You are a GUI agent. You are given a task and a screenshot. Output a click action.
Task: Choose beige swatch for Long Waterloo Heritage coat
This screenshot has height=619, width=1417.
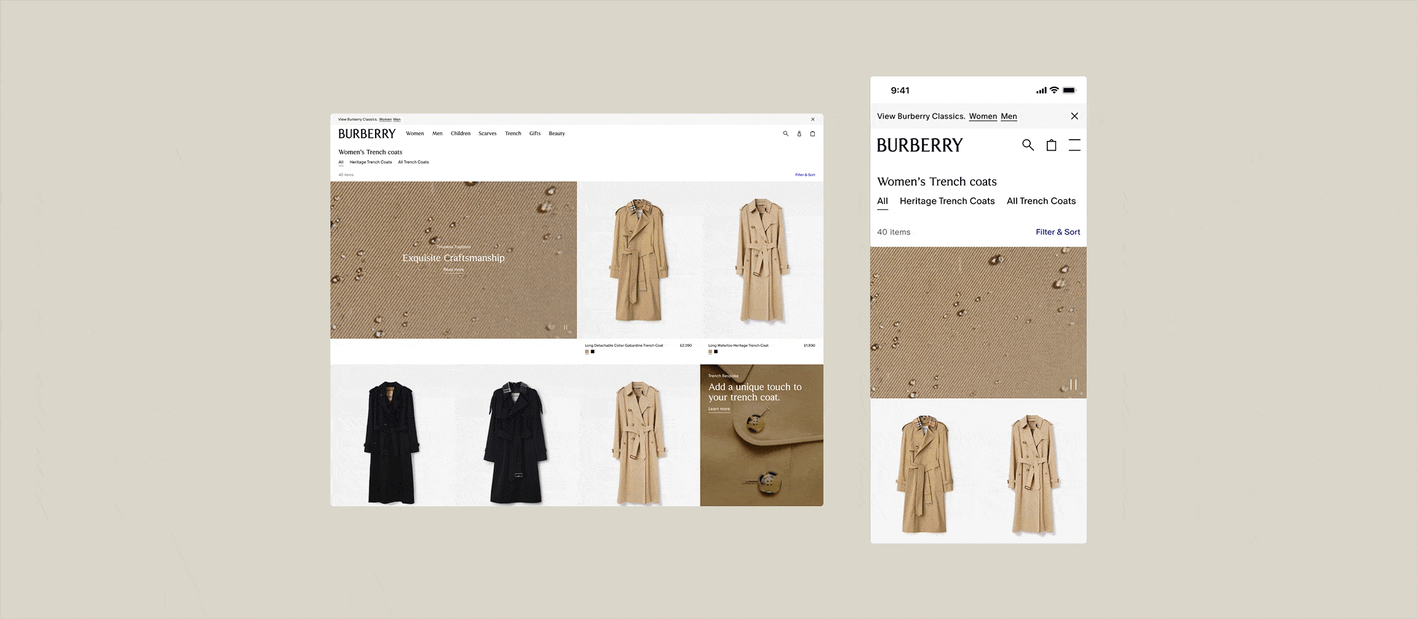click(x=710, y=352)
